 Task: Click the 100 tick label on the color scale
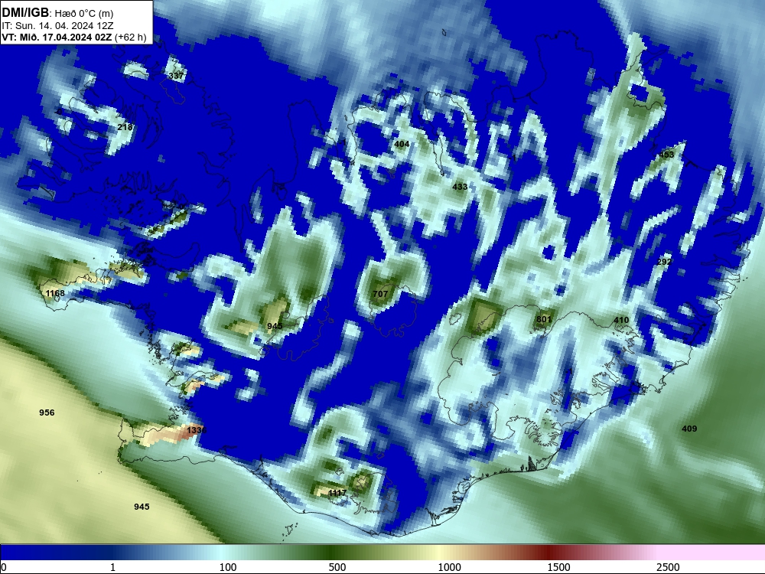pyautogui.click(x=228, y=567)
